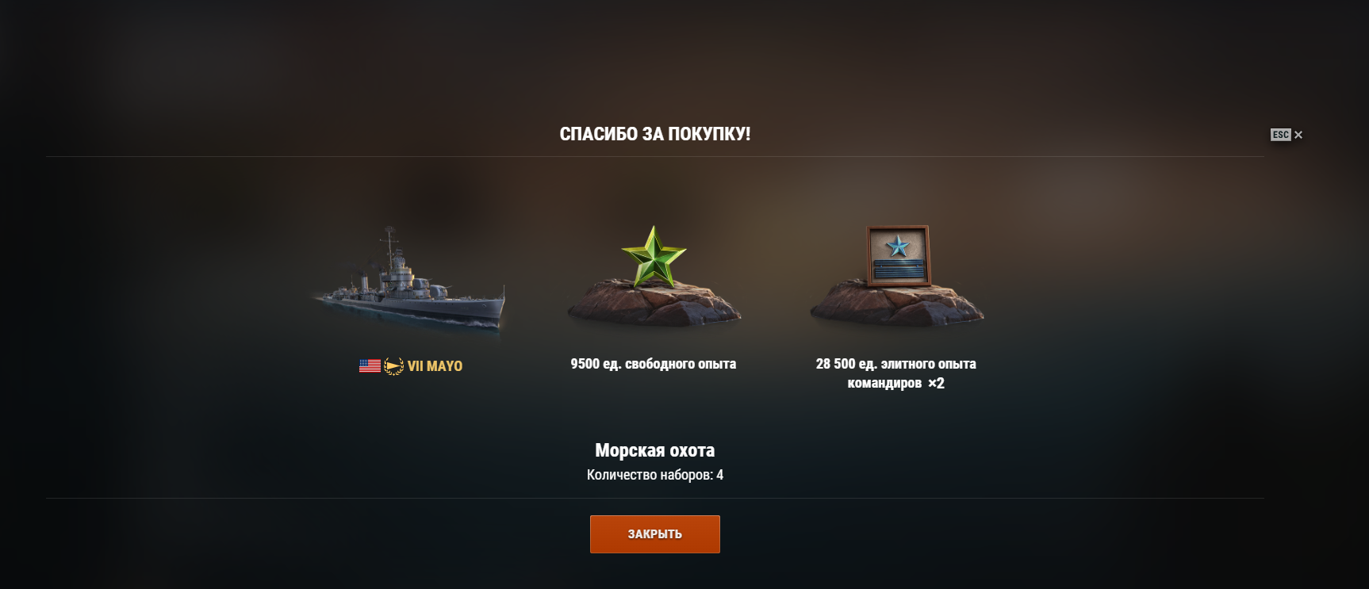The height and width of the screenshot is (589, 1369).
Task: Close dialog with the X icon
Action: point(1298,135)
